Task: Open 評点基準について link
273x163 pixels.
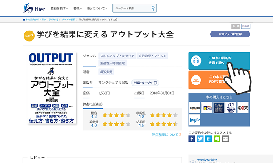Action: (166, 134)
